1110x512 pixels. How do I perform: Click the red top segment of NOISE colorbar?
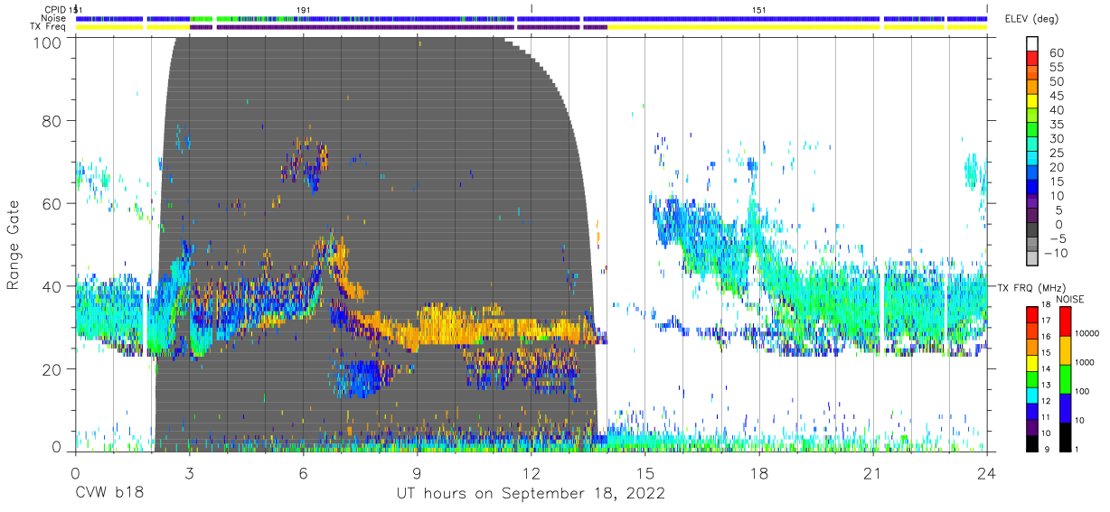tap(1064, 321)
